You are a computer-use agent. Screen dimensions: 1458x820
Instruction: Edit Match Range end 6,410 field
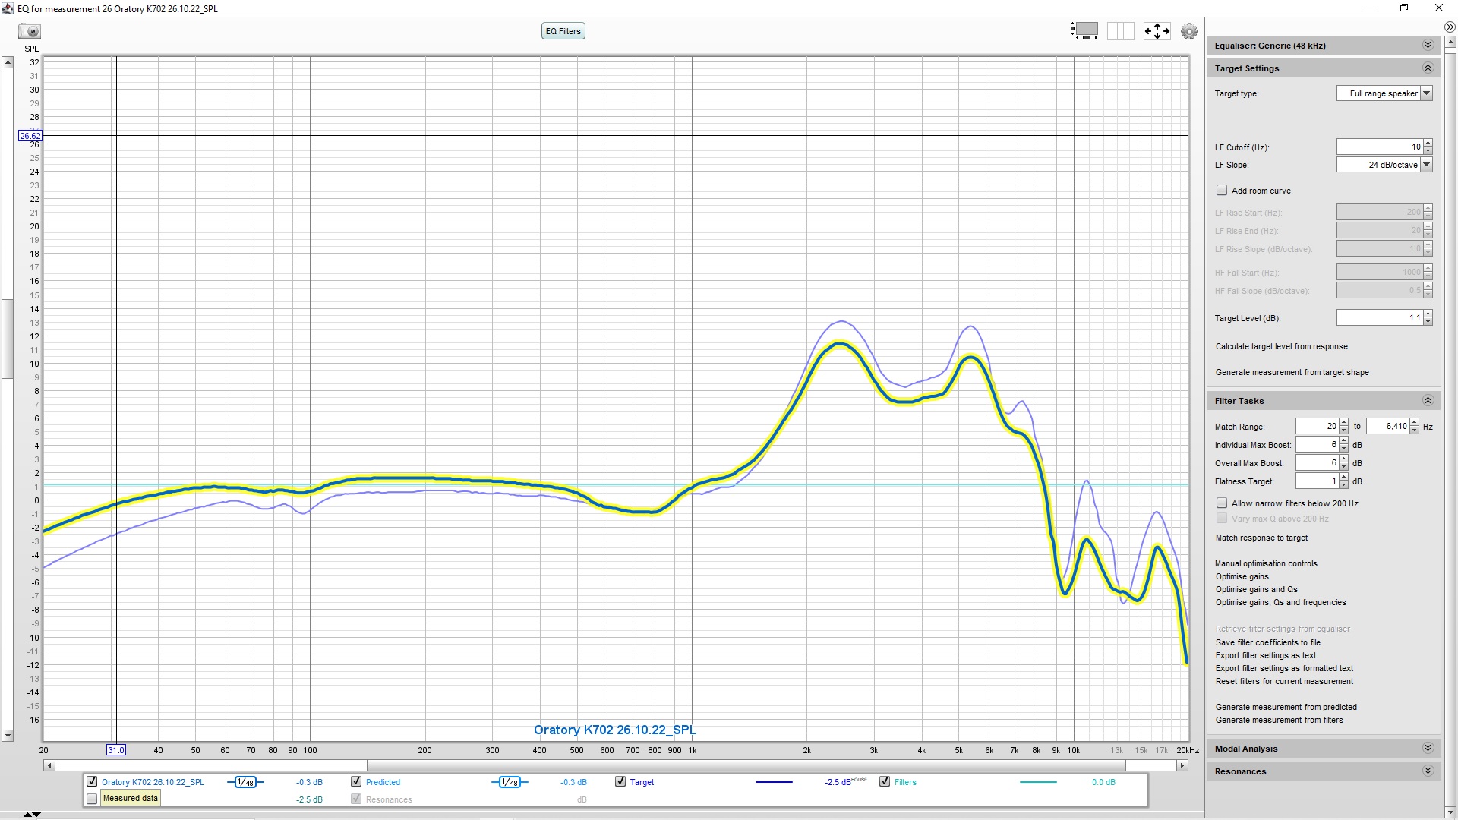1387,427
